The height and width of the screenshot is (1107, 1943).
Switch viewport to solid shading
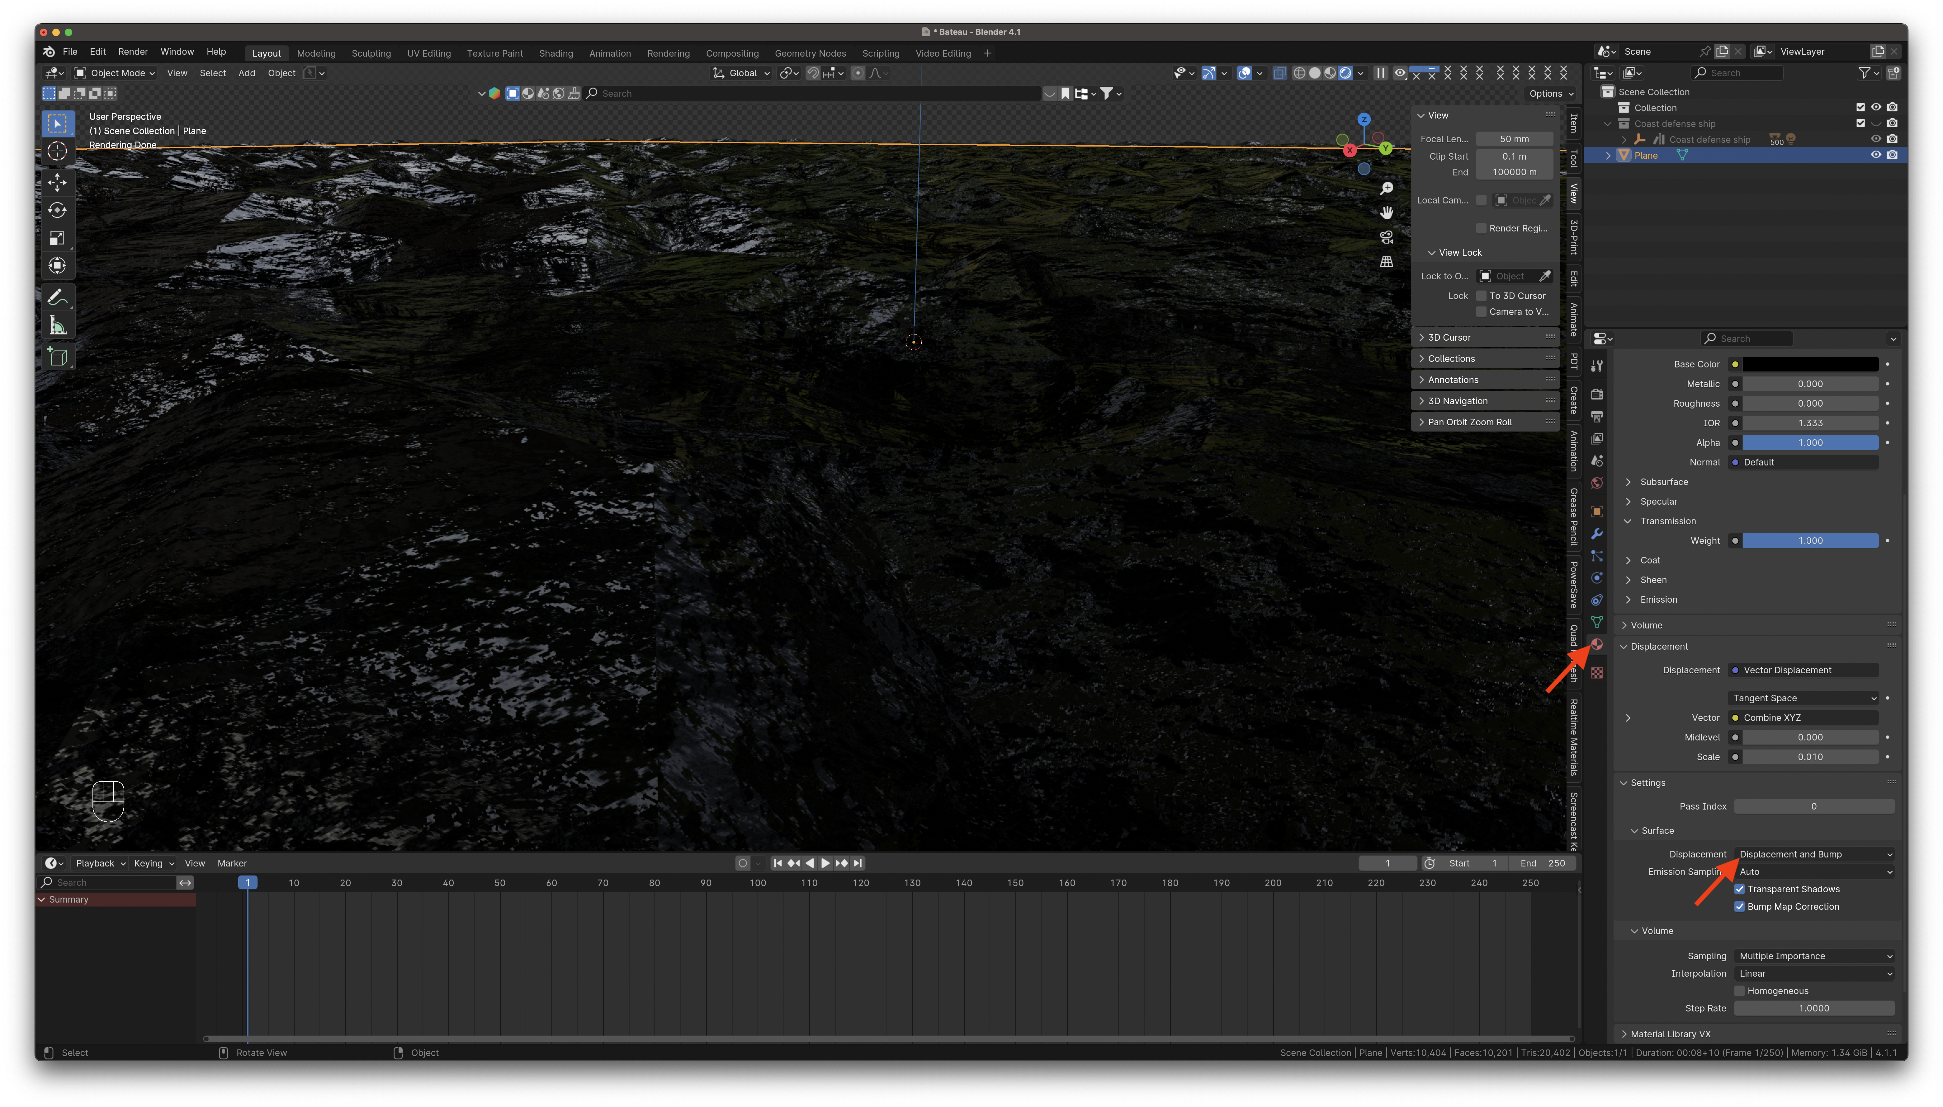(x=1315, y=73)
